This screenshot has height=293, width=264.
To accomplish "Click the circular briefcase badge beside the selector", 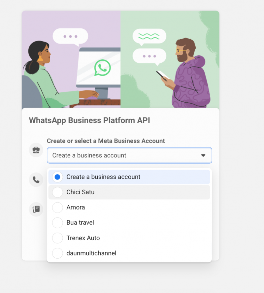I will [x=36, y=150].
